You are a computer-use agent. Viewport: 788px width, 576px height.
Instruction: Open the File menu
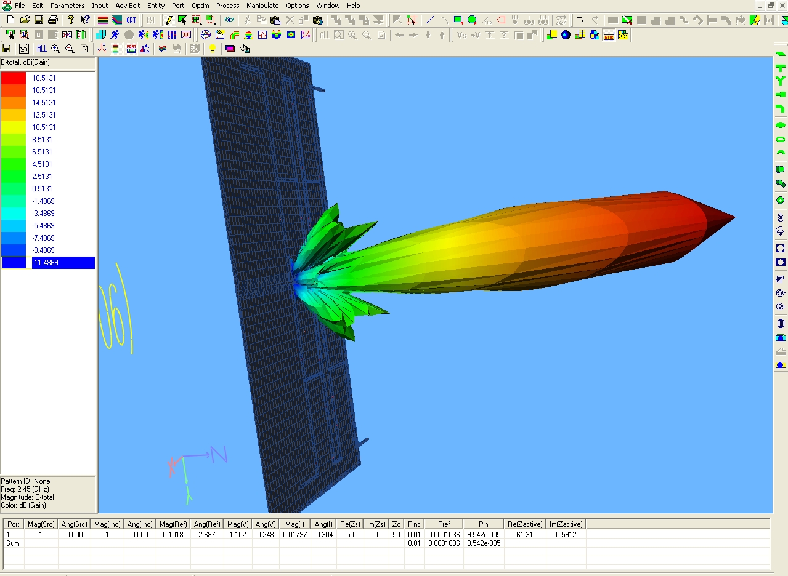tap(20, 6)
